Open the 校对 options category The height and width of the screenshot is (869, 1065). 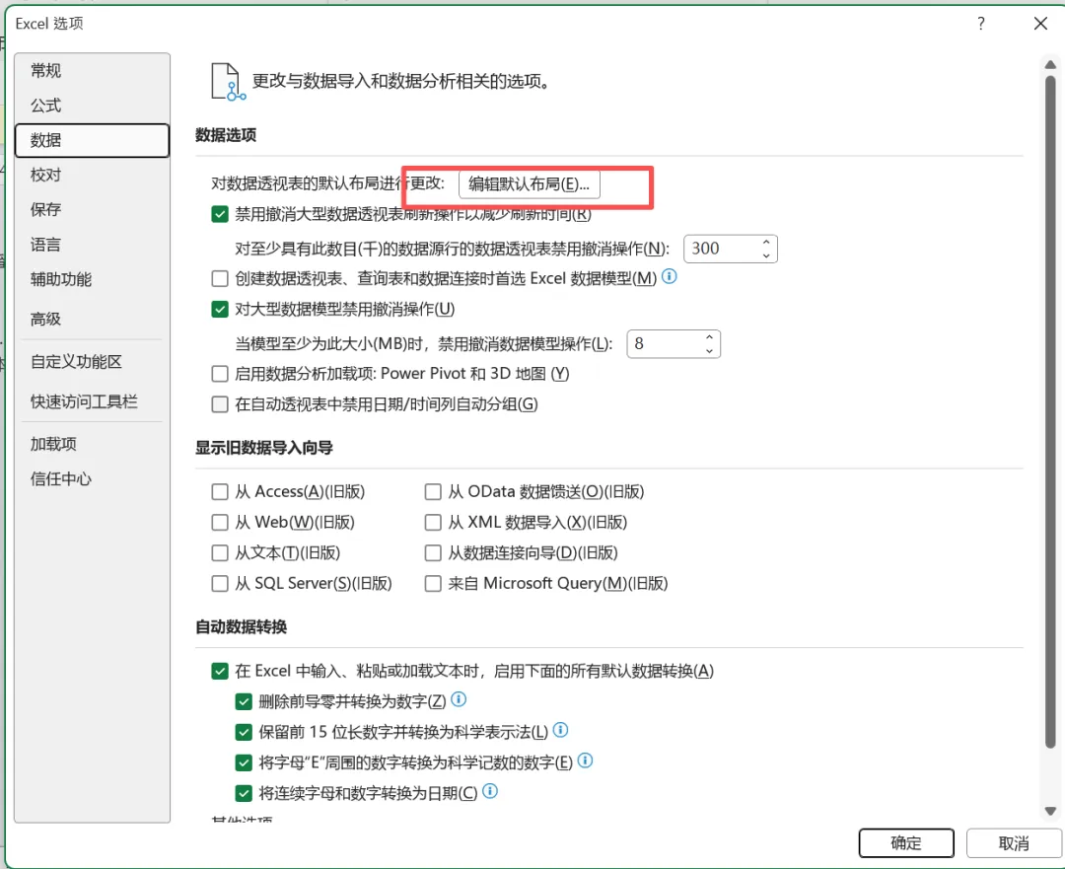tap(92, 175)
